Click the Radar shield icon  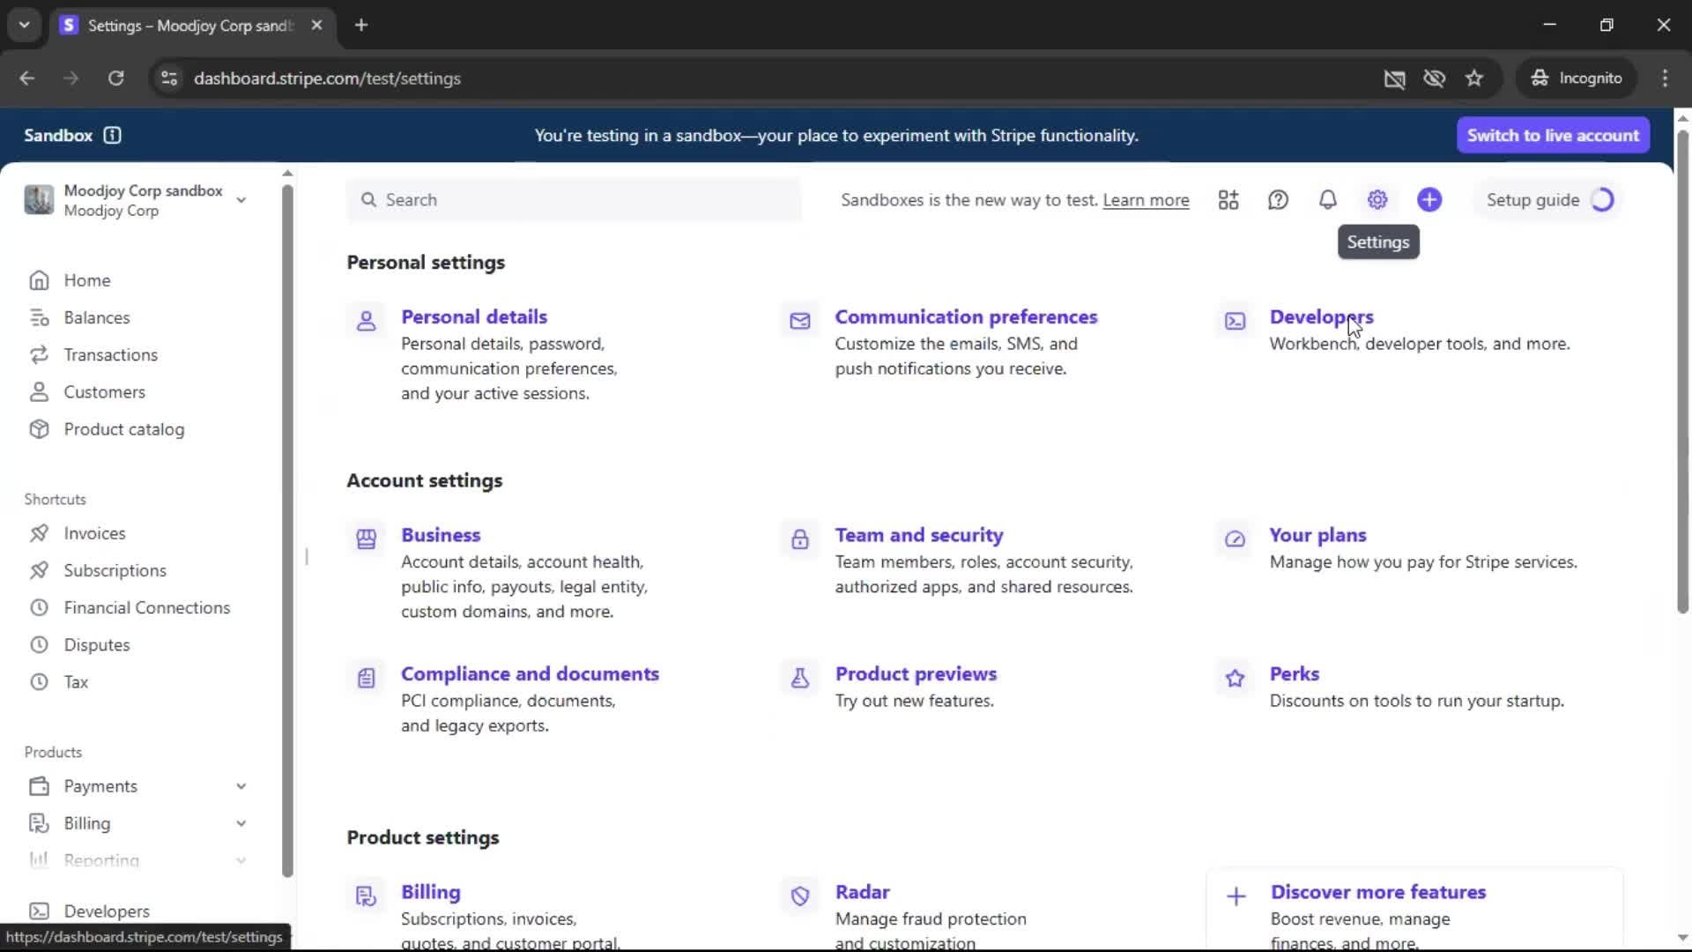click(800, 896)
